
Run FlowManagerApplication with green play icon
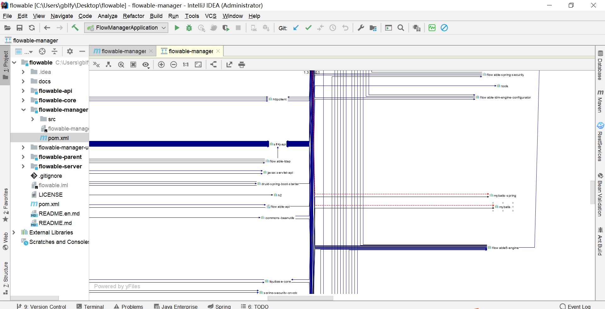click(x=177, y=28)
